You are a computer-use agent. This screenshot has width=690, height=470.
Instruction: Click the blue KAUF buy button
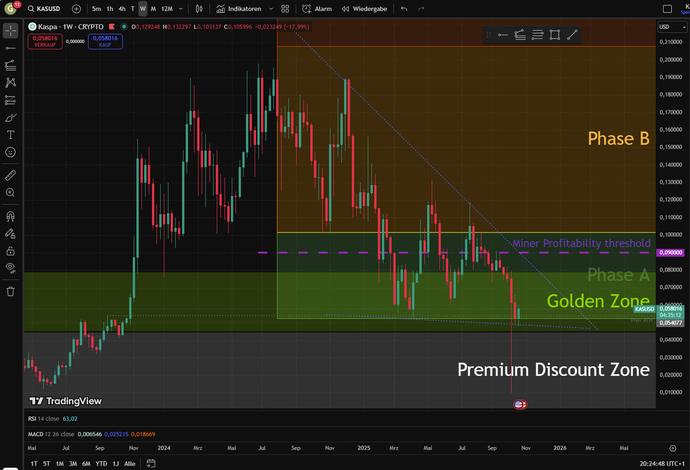[105, 41]
